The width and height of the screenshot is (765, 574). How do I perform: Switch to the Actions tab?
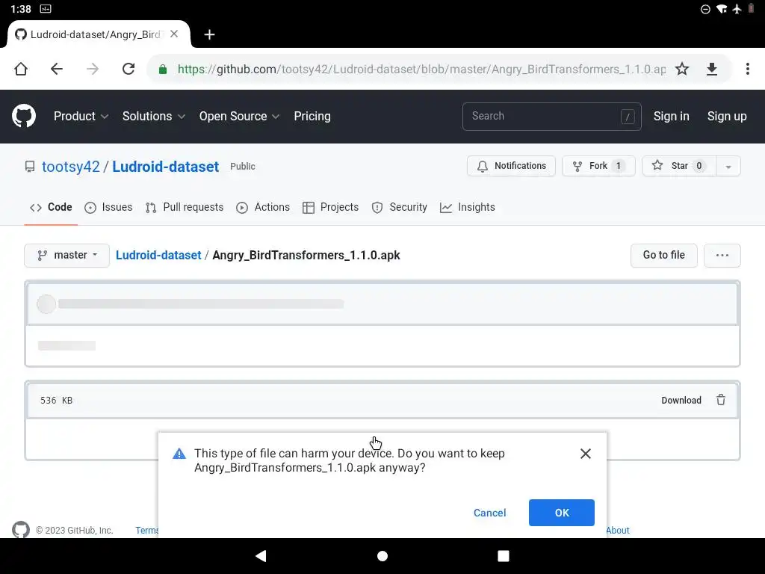point(263,208)
